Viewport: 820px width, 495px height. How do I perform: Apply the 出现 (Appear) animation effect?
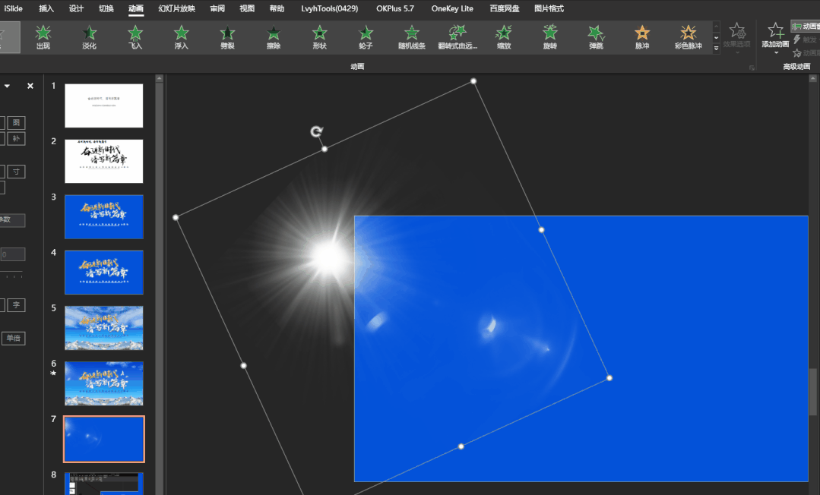click(43, 37)
